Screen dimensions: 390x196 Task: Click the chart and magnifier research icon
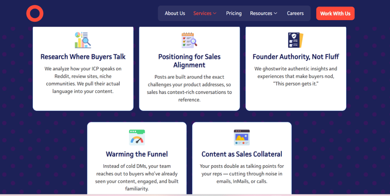click(83, 40)
